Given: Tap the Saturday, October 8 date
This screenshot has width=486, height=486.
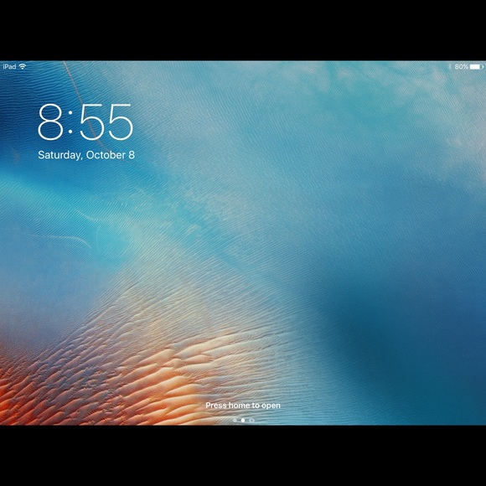Looking at the screenshot, I should pos(86,155).
